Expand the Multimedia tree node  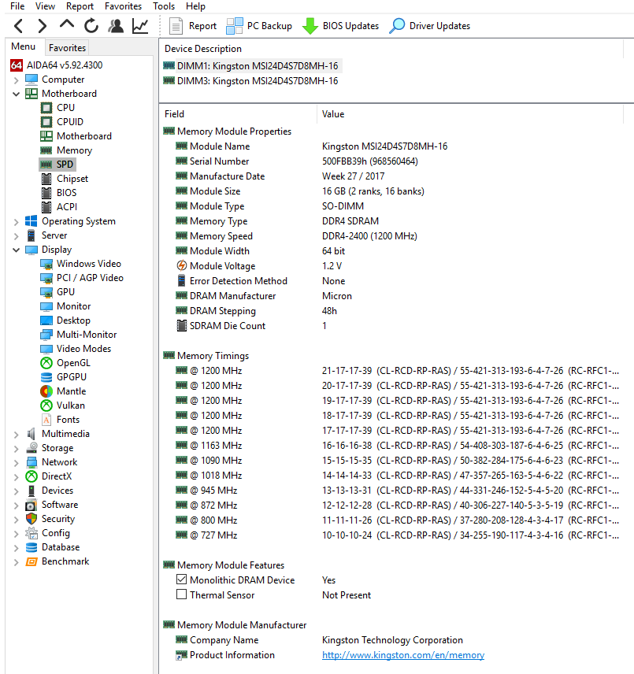(17, 435)
